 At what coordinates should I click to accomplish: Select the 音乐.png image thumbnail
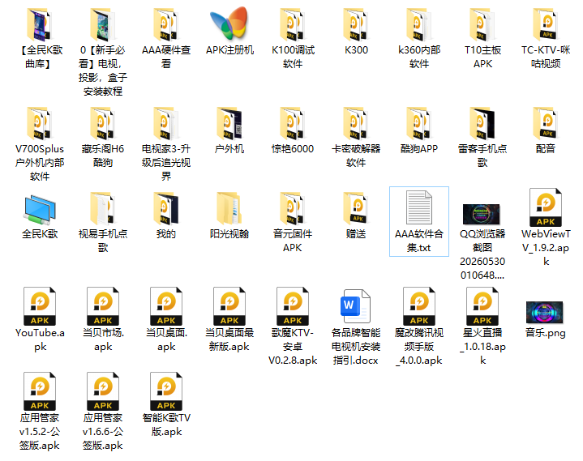click(x=545, y=313)
